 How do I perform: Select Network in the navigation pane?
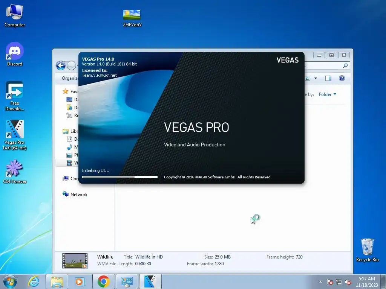tap(75, 195)
